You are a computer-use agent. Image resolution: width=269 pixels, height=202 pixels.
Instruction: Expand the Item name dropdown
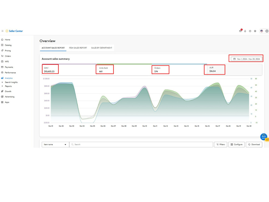click(55, 144)
